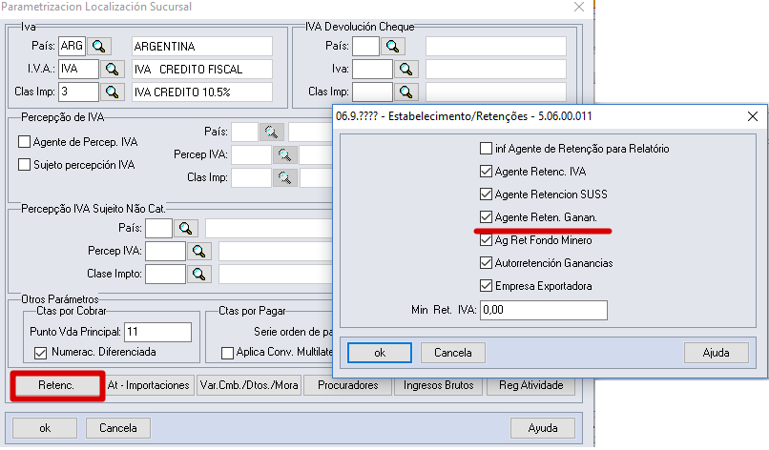Click Cancela in Parametrizacion window
This screenshot has width=769, height=450.
point(118,428)
